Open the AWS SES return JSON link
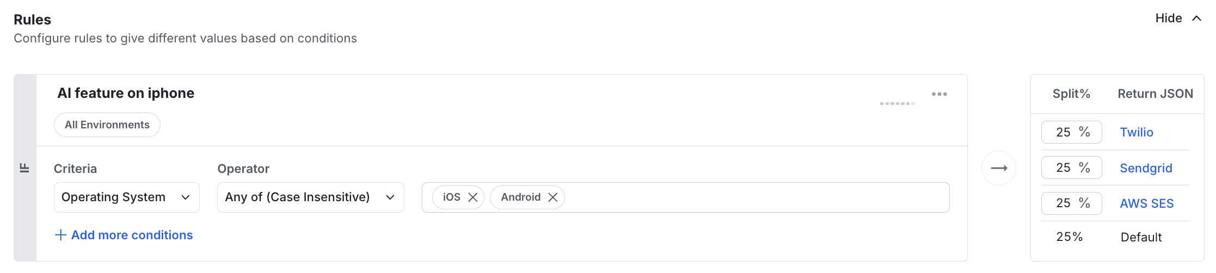 point(1146,203)
